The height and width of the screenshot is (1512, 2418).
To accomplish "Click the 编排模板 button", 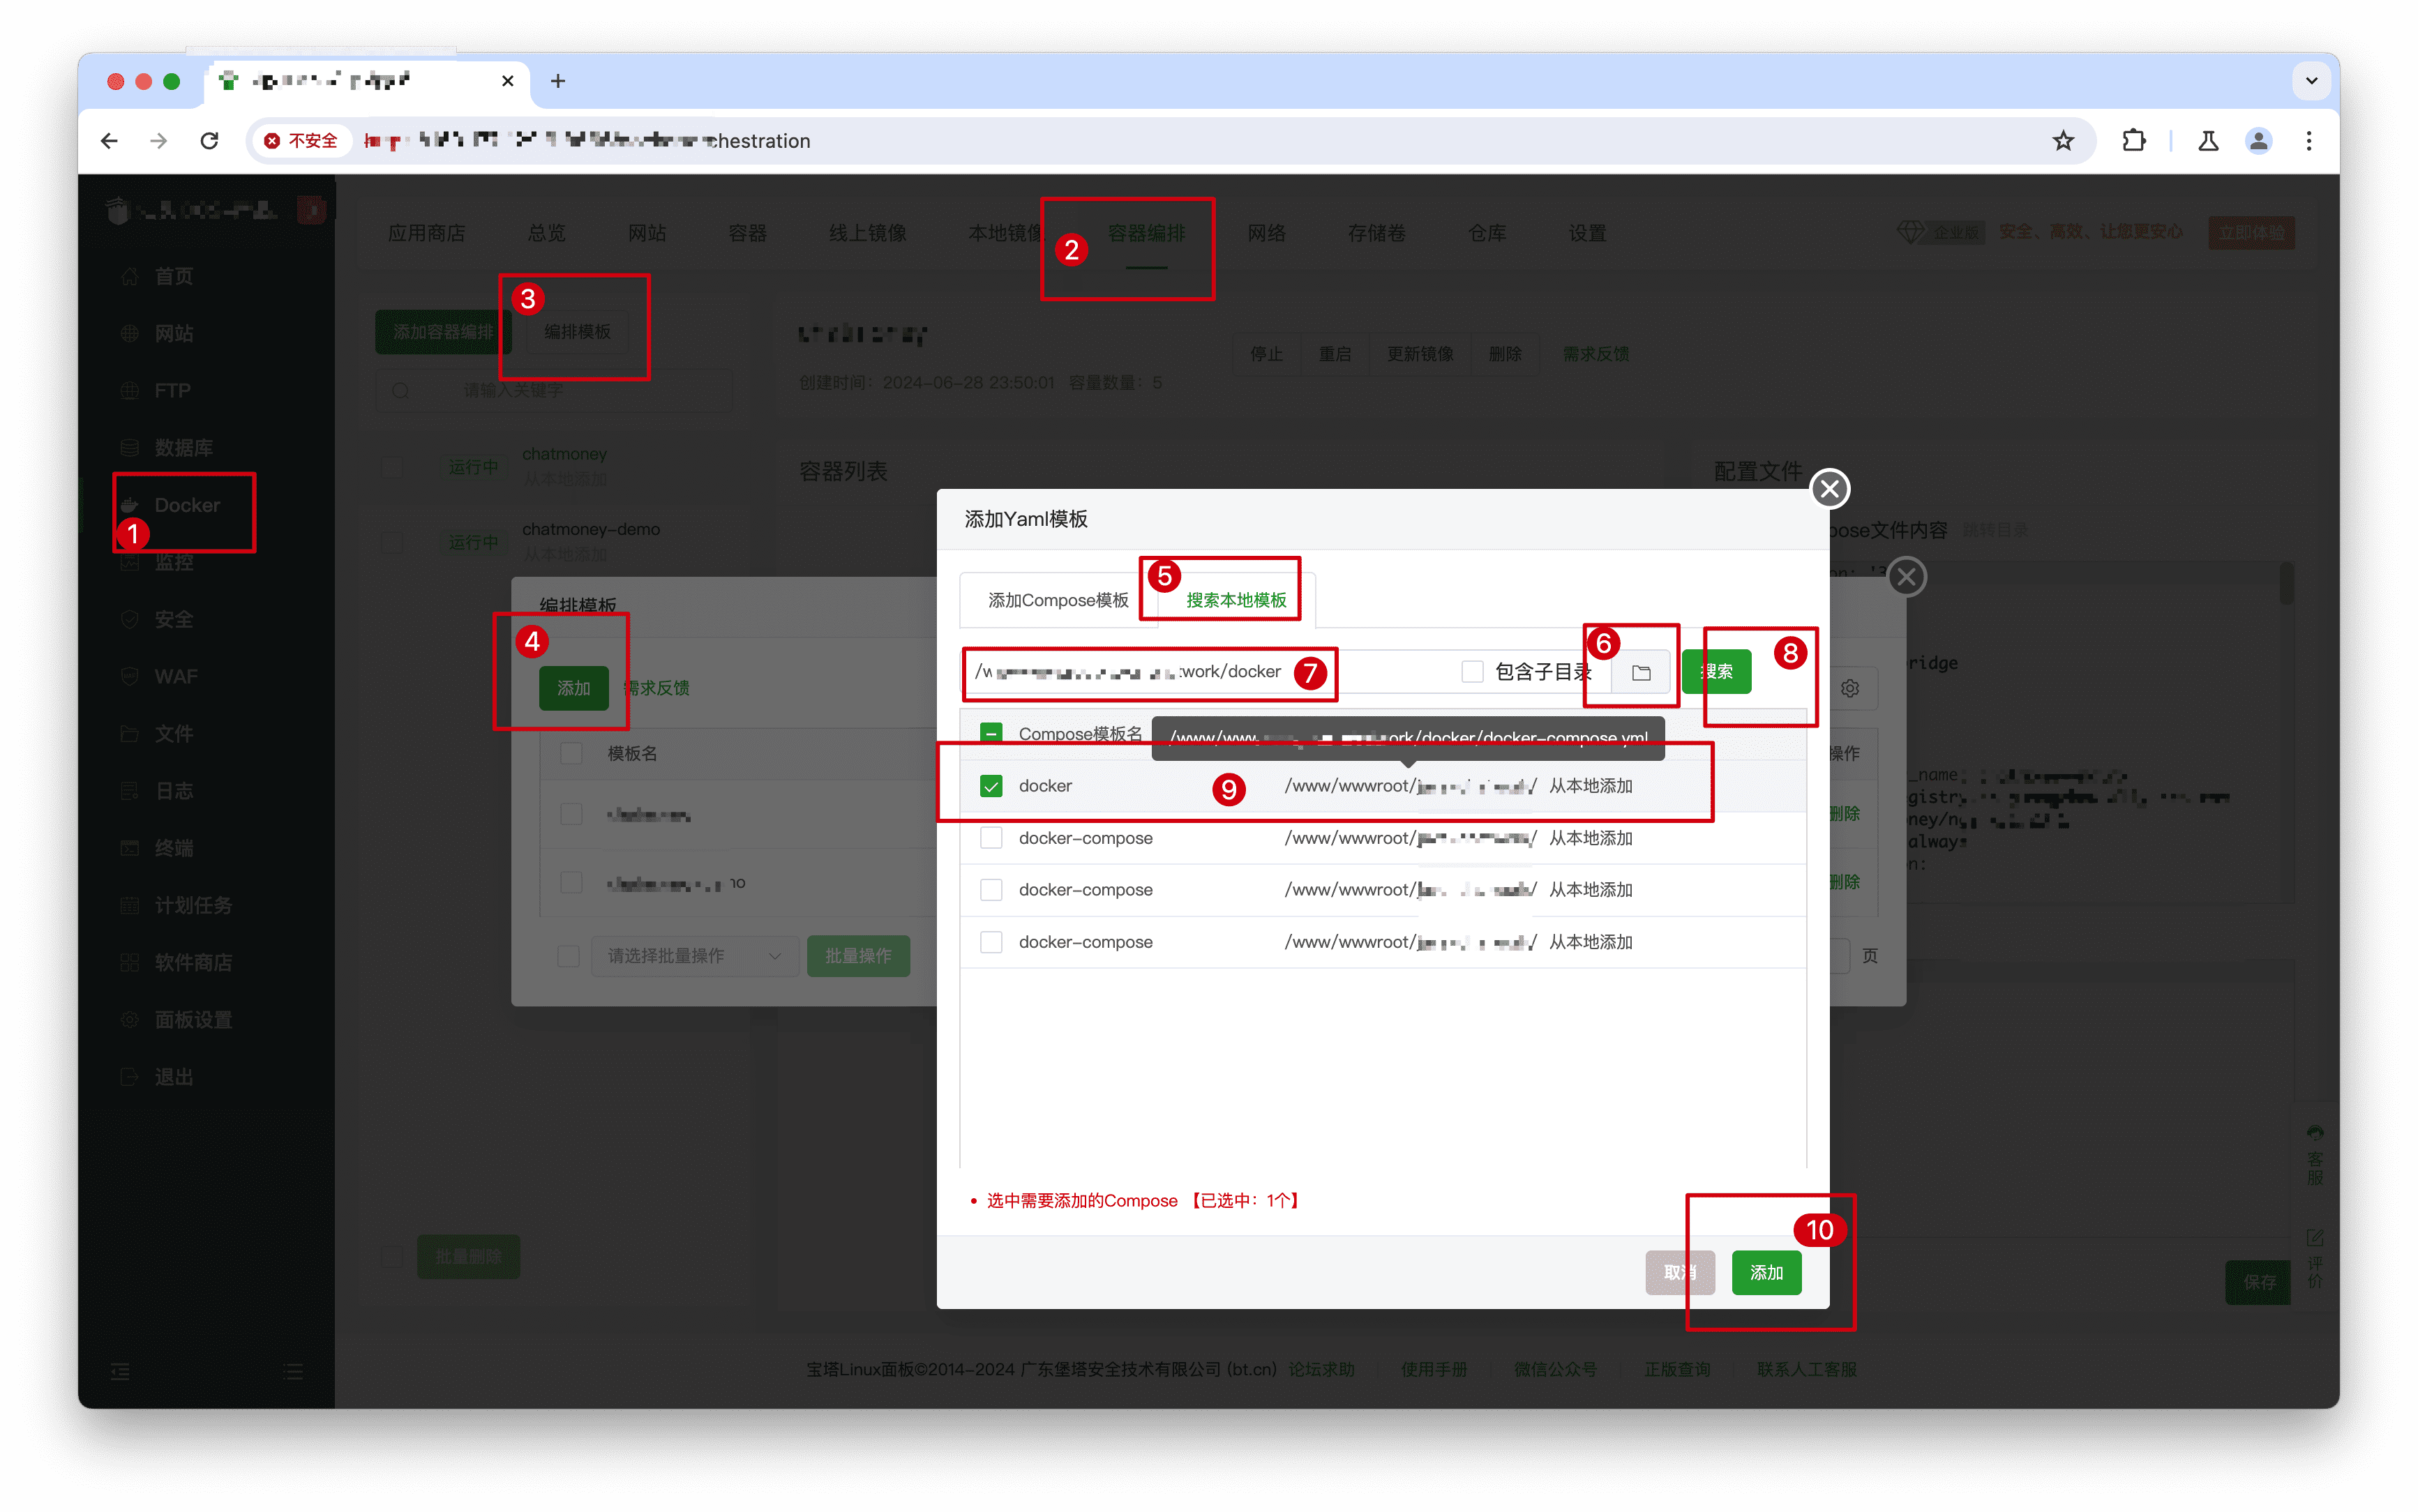I will (577, 332).
